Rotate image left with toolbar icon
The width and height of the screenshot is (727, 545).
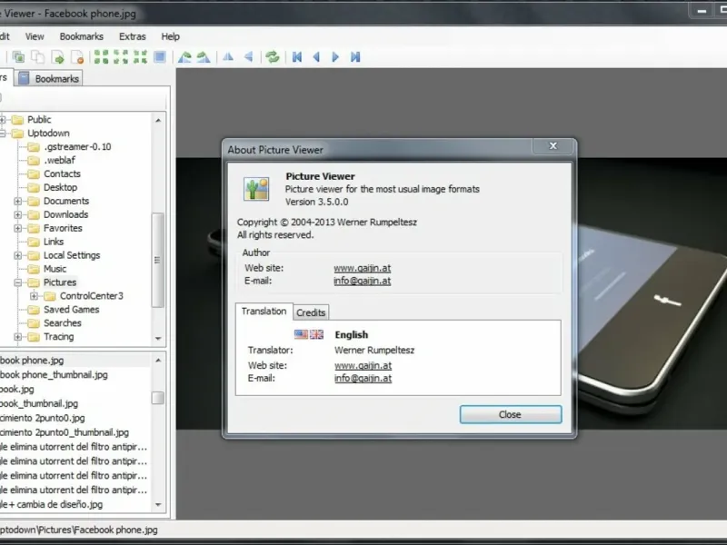(184, 57)
